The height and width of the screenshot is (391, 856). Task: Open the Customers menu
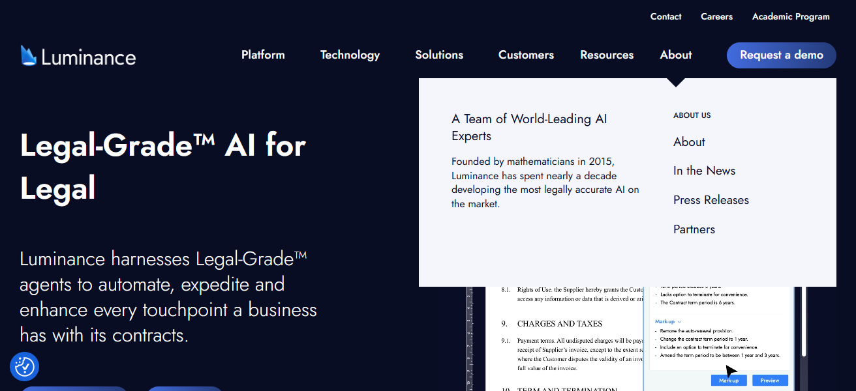click(x=526, y=55)
